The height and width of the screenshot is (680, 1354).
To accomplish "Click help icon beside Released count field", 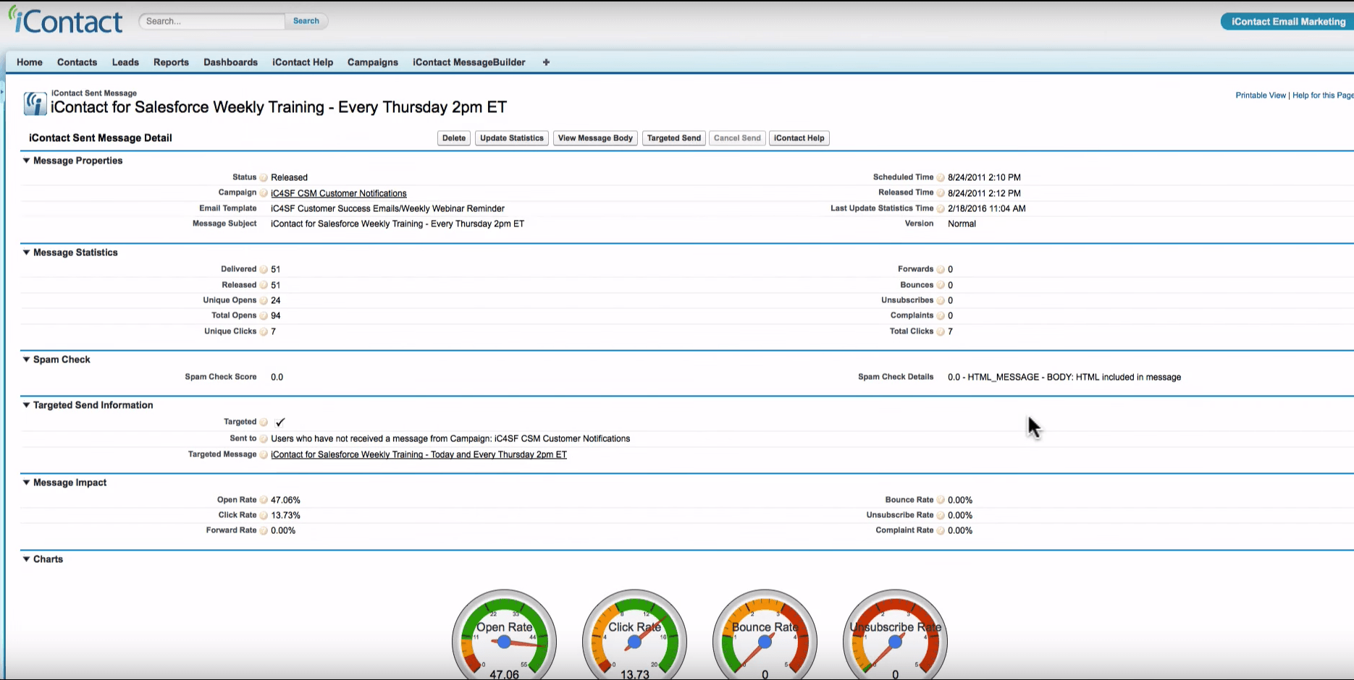I will 264,286.
